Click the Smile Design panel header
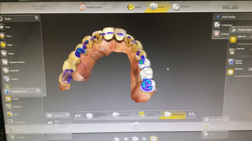The height and width of the screenshot is (141, 252). (232, 17)
